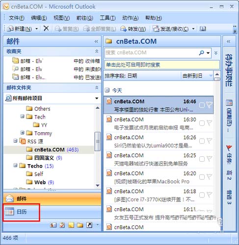Expand the To-Do Bar with chevrons
Viewport: 239px width, 245px height.
point(229,42)
